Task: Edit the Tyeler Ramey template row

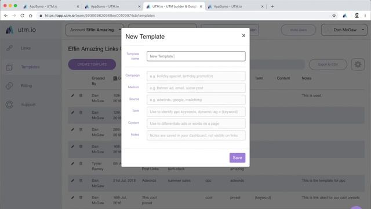Action: coord(72,164)
